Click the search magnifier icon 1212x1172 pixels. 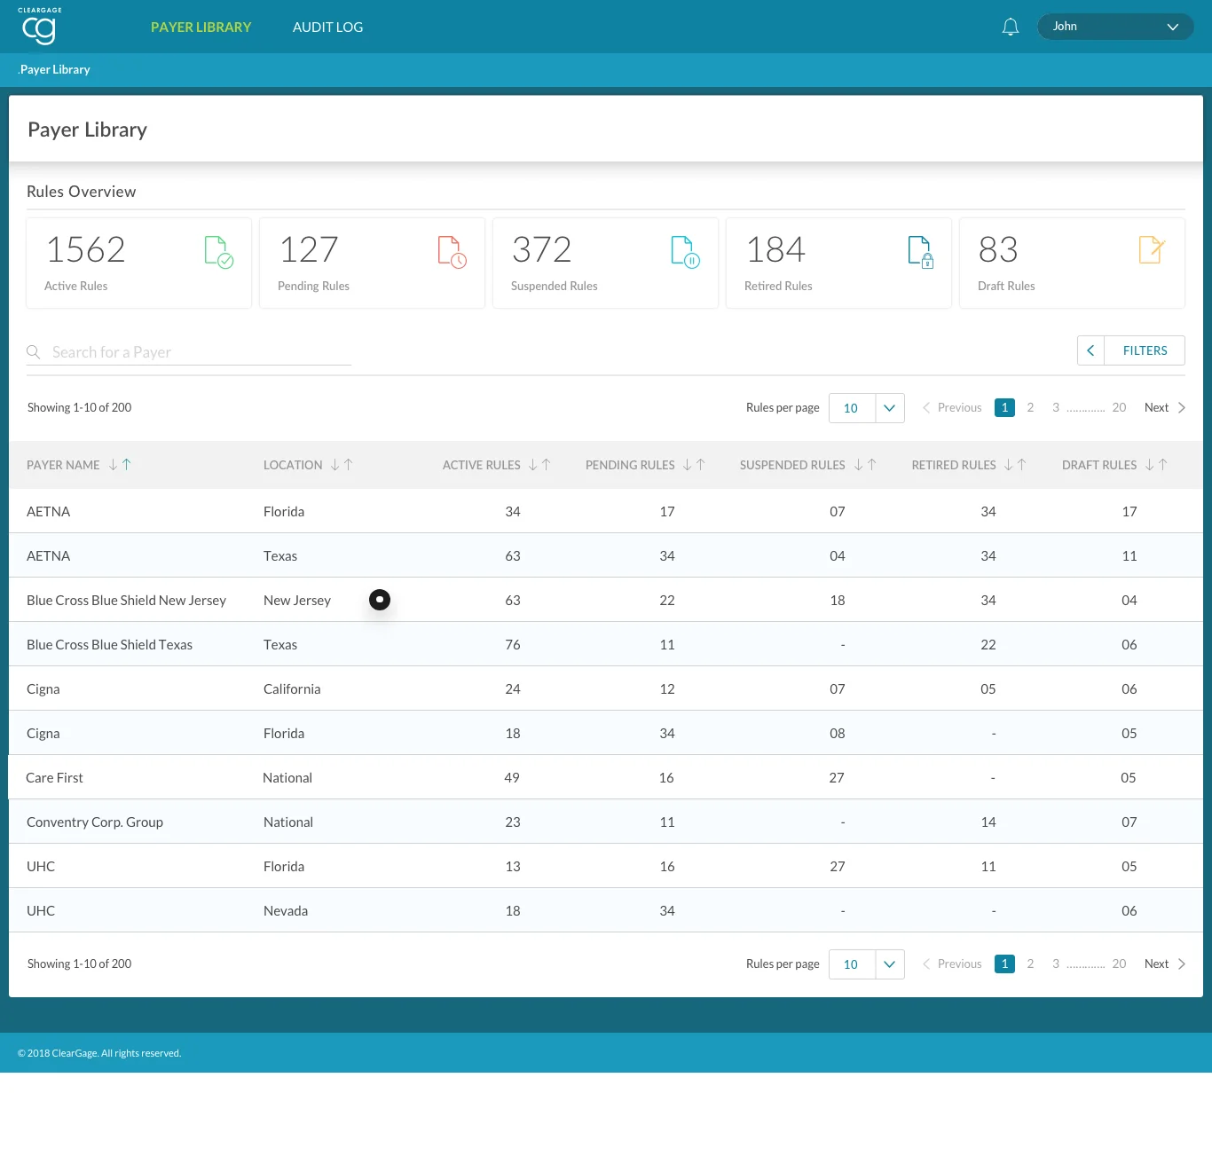(x=34, y=352)
